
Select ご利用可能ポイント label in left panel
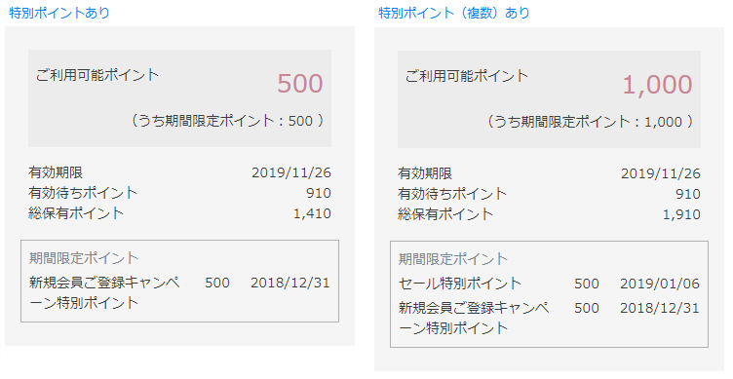(97, 75)
